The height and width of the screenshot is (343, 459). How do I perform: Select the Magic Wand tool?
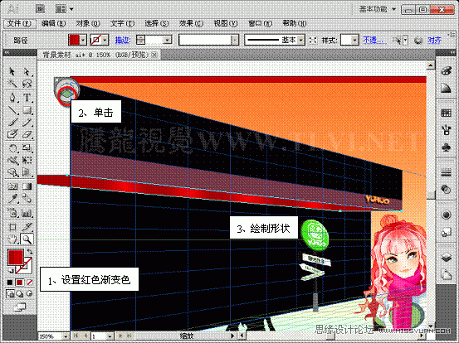click(12, 84)
